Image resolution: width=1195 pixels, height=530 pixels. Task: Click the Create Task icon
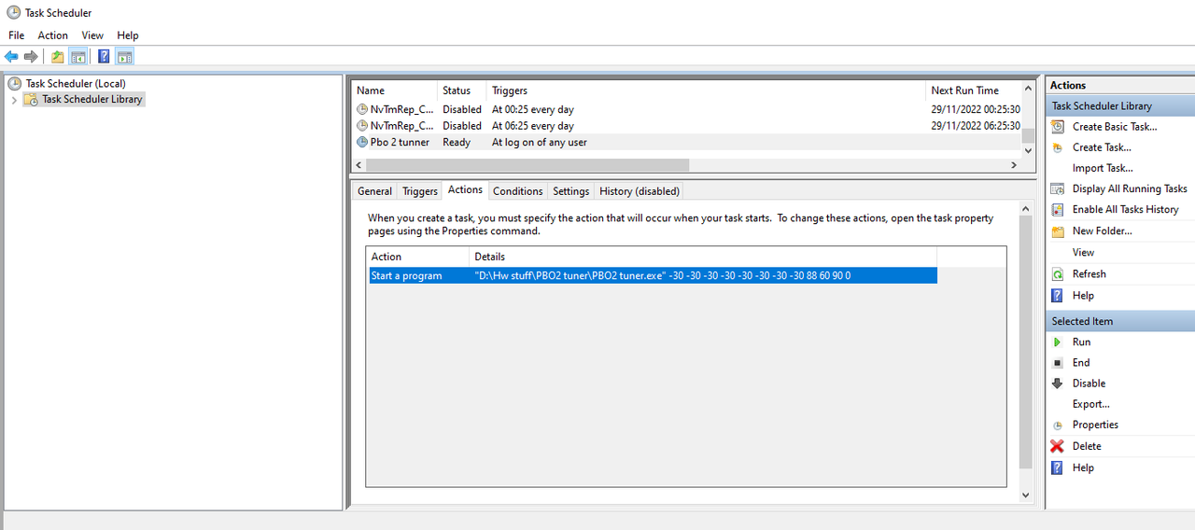point(1058,147)
